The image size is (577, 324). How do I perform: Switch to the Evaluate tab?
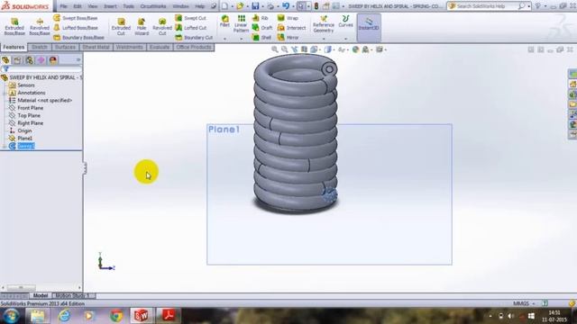tap(160, 47)
